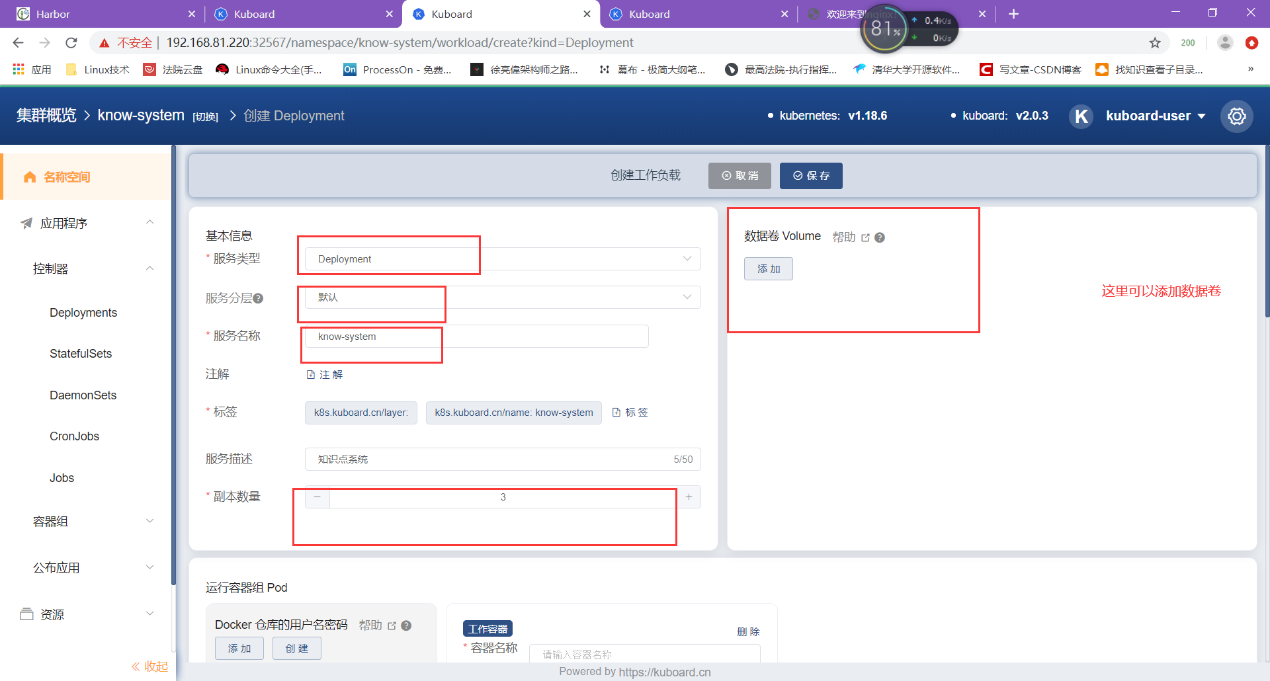Click the 取消 cancel button

[x=740, y=176]
